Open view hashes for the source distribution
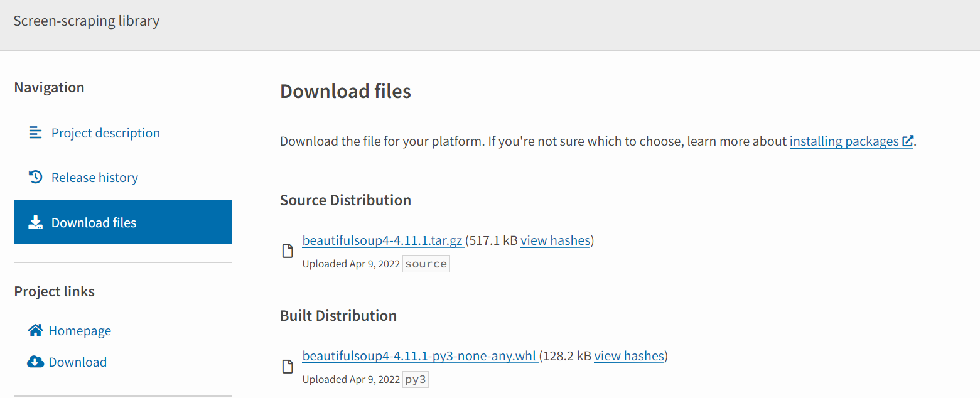Screen dimensions: 980x398 [x=555, y=240]
